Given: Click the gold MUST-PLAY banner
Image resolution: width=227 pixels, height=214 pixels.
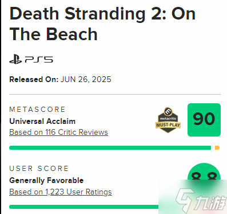Looking at the screenshot, I should (x=168, y=125).
